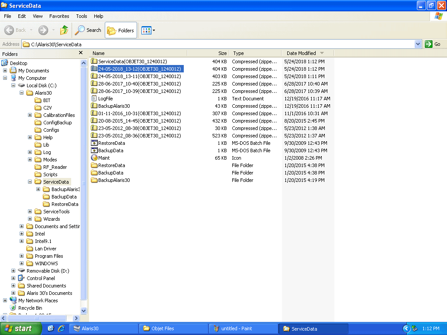Select the RestoreData batch file icon
The width and height of the screenshot is (447, 335).
(94, 143)
